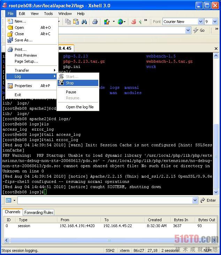Click the 192.168.4.45:22 cell
This screenshot has width=221, height=255.
pos(117,226)
